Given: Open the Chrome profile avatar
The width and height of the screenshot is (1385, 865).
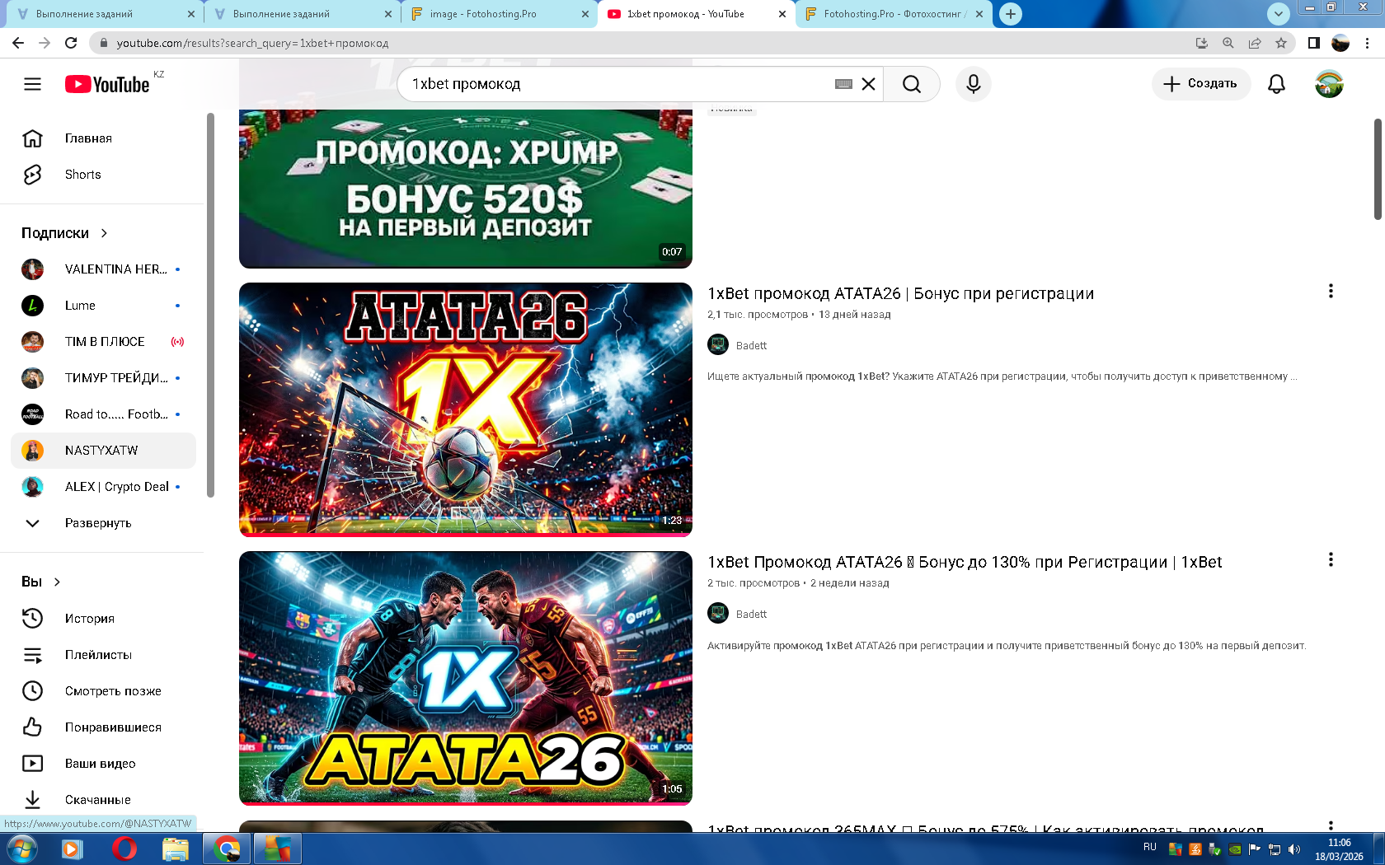Looking at the screenshot, I should 1340,43.
